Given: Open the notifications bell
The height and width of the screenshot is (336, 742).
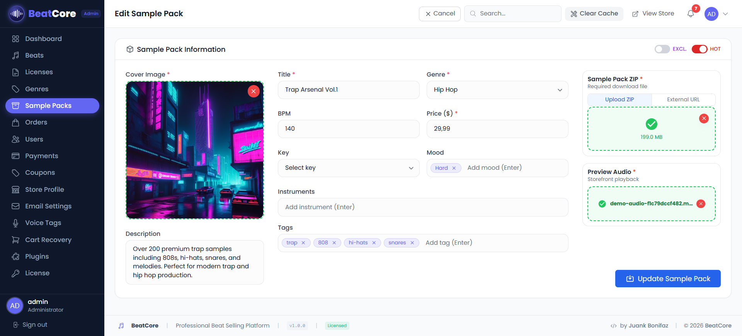Looking at the screenshot, I should (691, 14).
